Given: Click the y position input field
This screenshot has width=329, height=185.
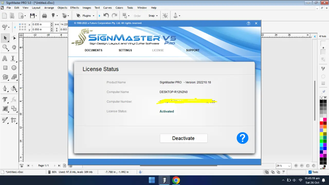Looking at the screenshot, I should (x=41, y=29).
